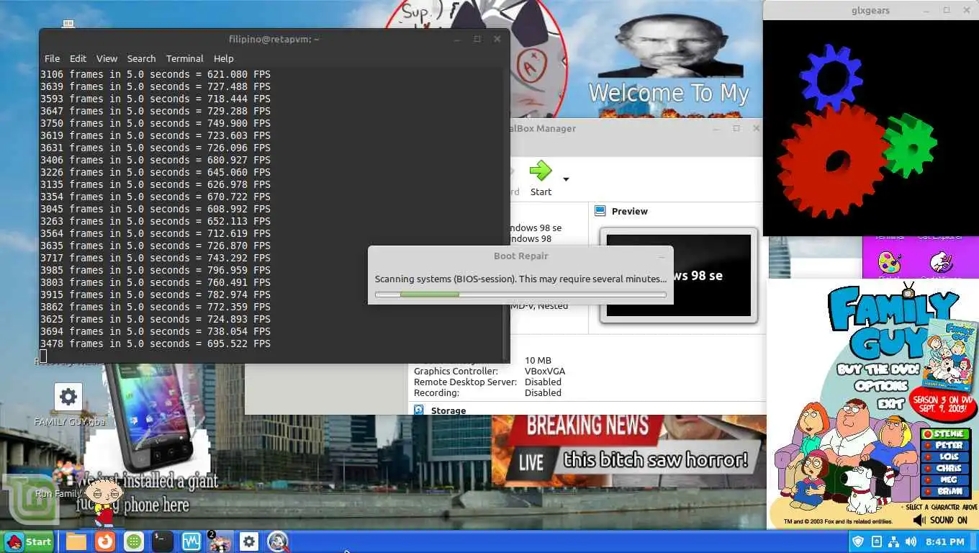Click the Boot Repair scanning progress bar
The image size is (979, 553).
click(x=520, y=294)
